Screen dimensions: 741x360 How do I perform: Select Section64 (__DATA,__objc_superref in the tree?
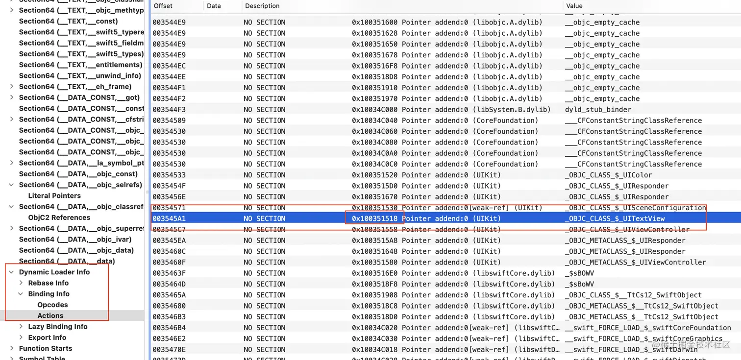pyautogui.click(x=81, y=228)
